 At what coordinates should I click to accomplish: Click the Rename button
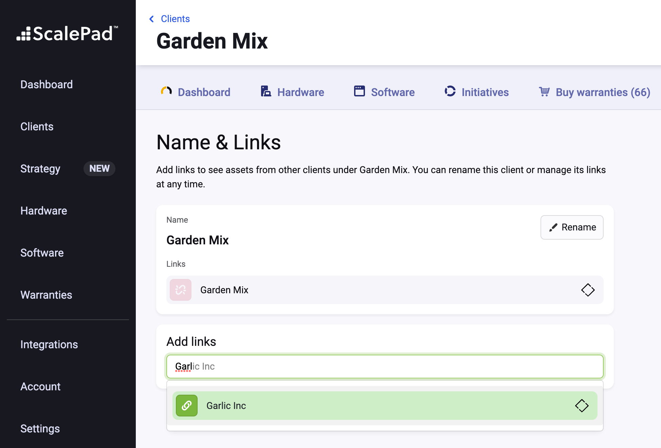tap(572, 227)
